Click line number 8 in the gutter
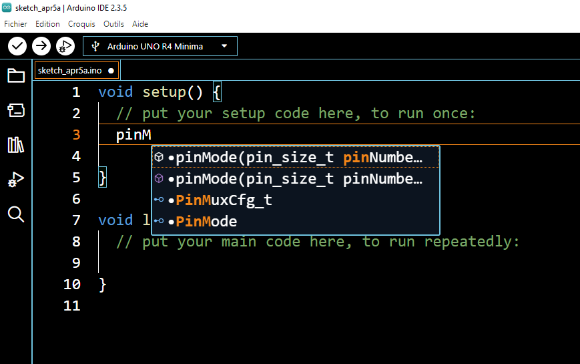The height and width of the screenshot is (364, 580). [76, 242]
